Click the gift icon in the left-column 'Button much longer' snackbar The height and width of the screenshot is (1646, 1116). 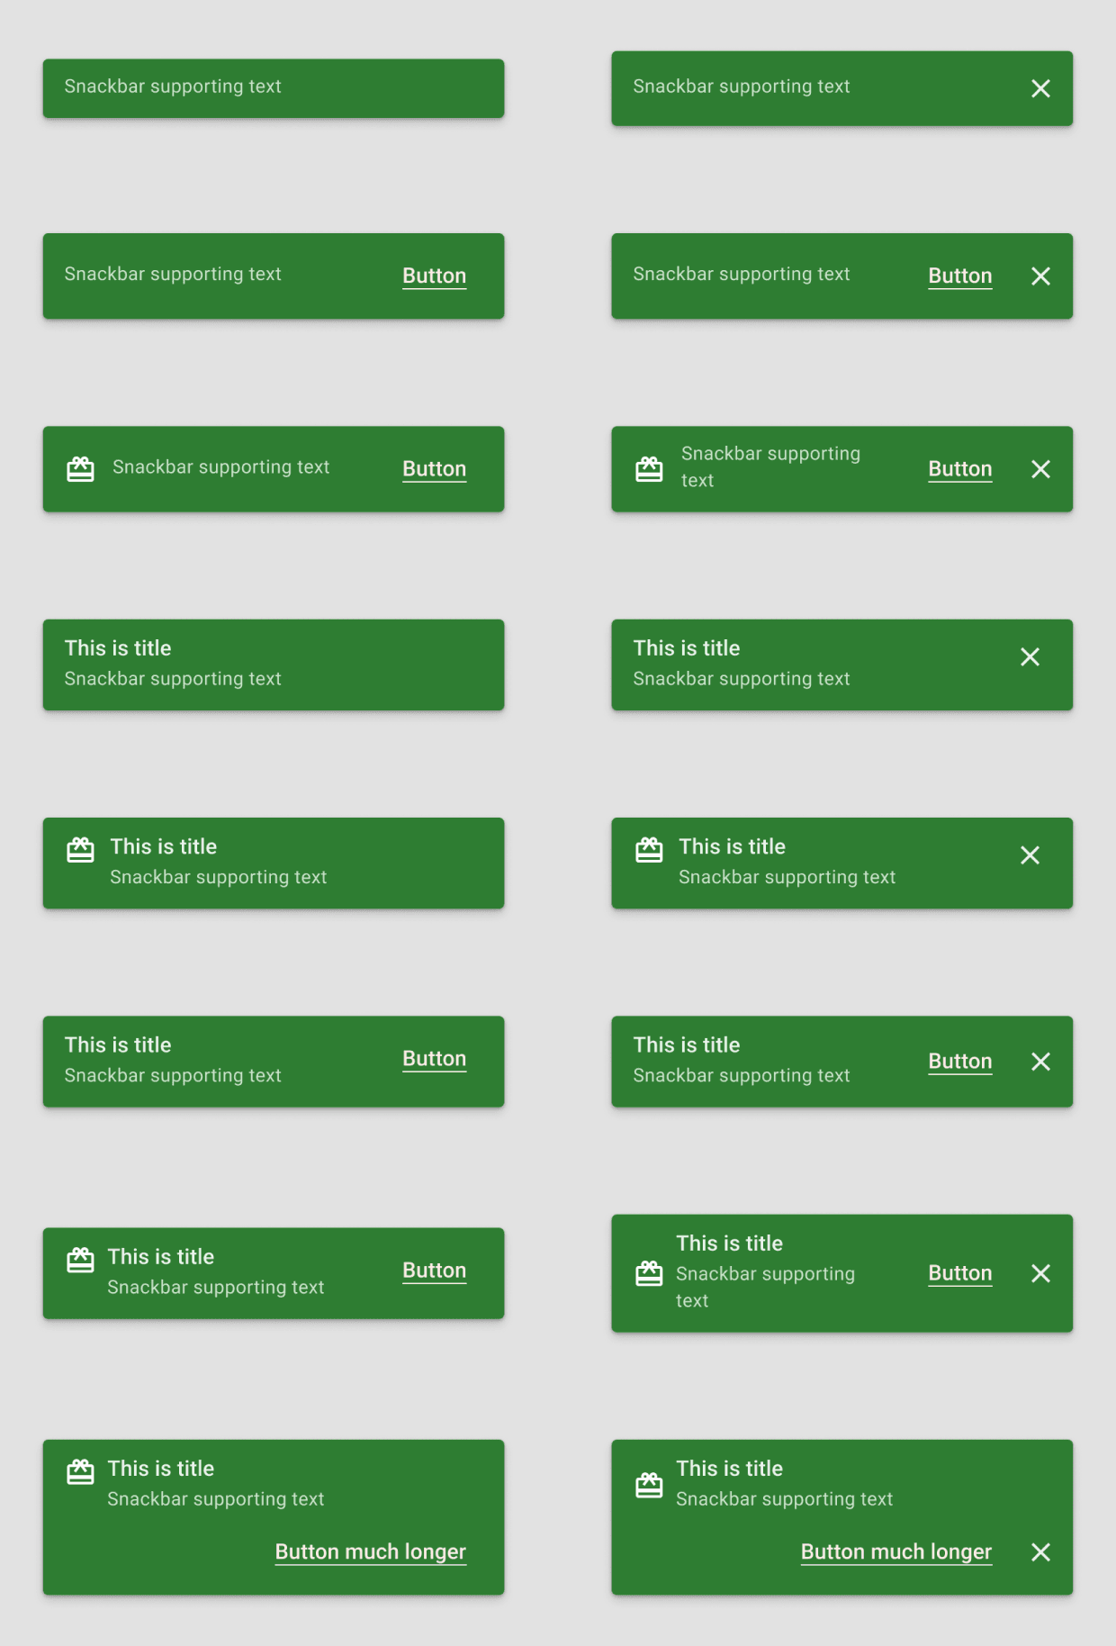tap(80, 1471)
